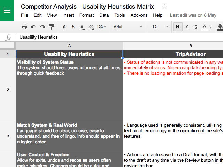Format as percent
The height and width of the screenshot is (167, 223).
pyautogui.click(x=73, y=27)
